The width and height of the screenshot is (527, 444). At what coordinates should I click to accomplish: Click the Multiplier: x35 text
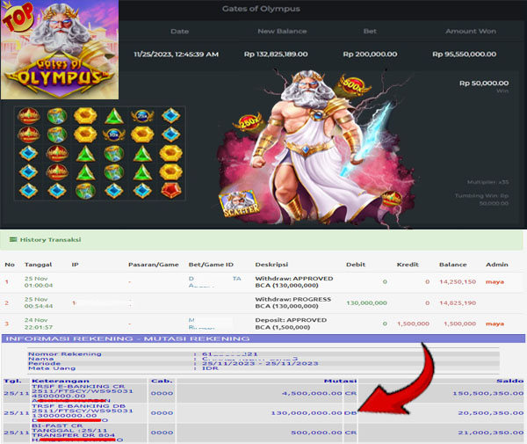(x=487, y=182)
